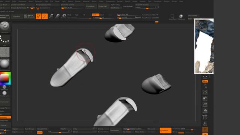Click the ZRemesher button
Viewport: 240px width, 135px height.
[115, 130]
